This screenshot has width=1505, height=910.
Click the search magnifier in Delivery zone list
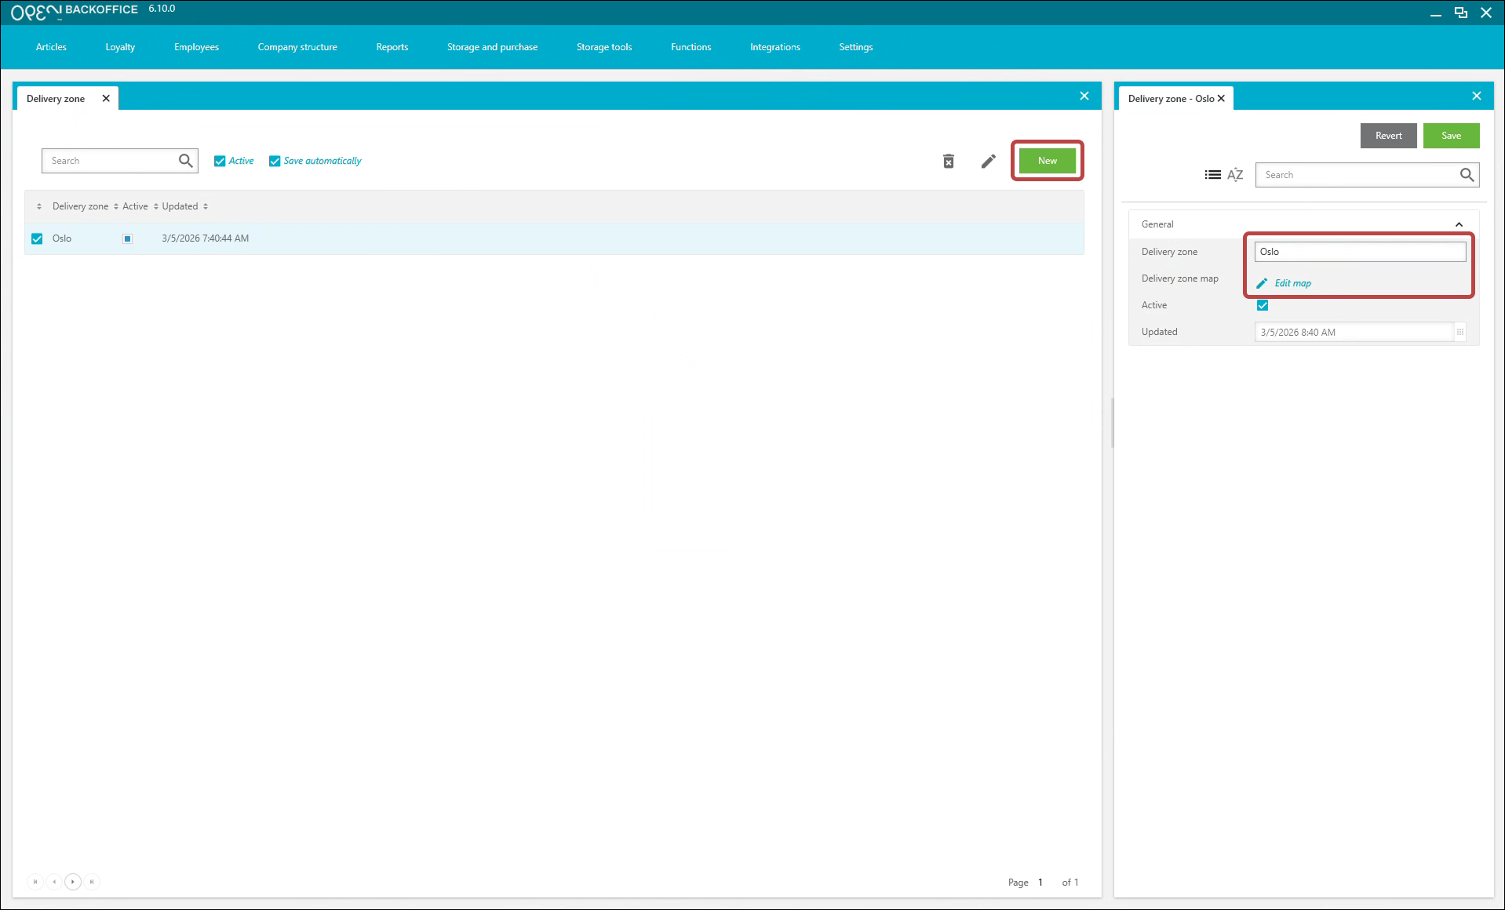[185, 161]
